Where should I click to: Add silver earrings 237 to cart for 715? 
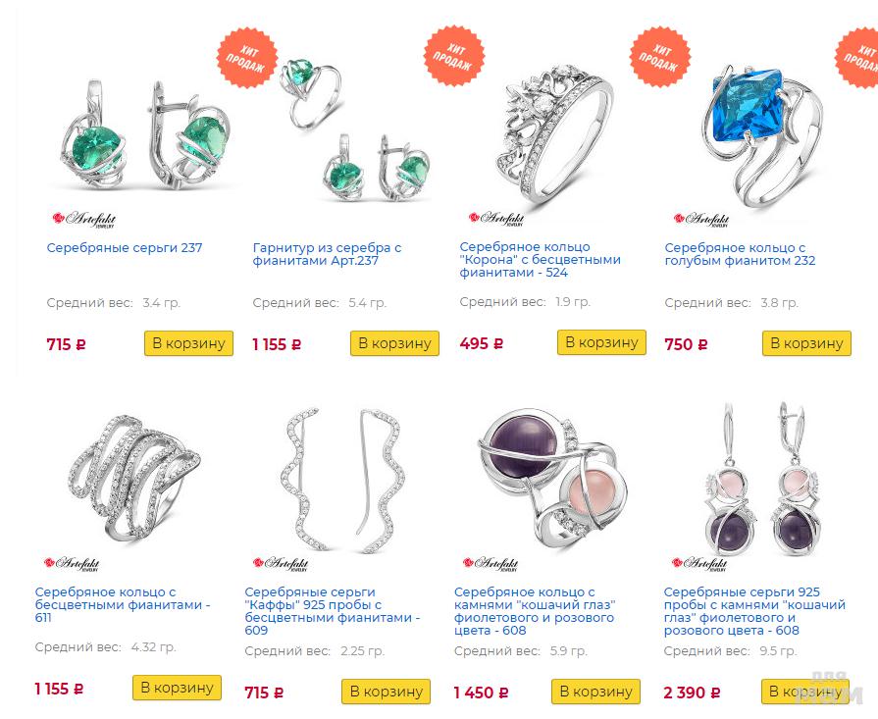click(188, 343)
